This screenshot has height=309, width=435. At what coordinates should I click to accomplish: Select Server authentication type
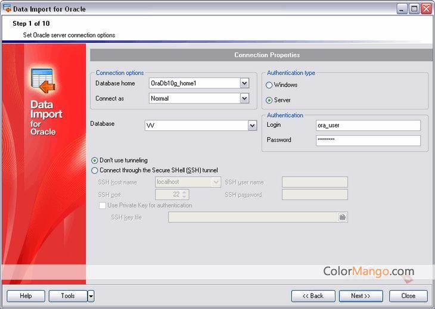pos(269,100)
